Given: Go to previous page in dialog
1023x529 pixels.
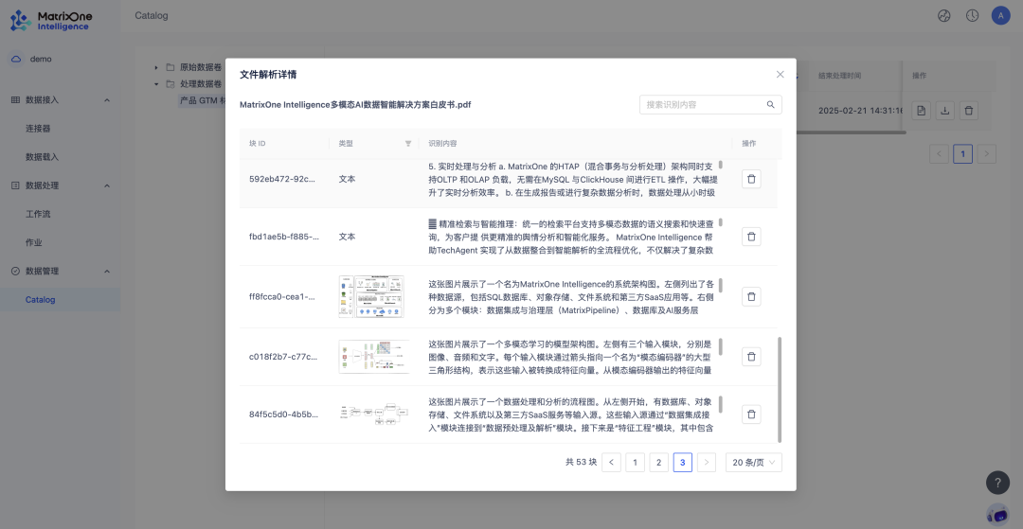Looking at the screenshot, I should (611, 463).
